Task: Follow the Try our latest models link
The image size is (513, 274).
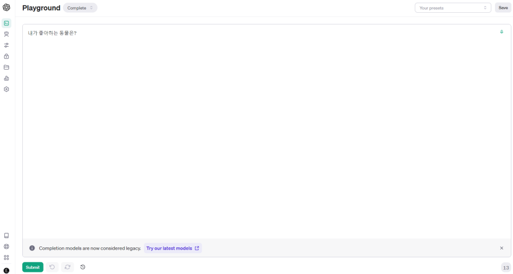Action: point(173,248)
